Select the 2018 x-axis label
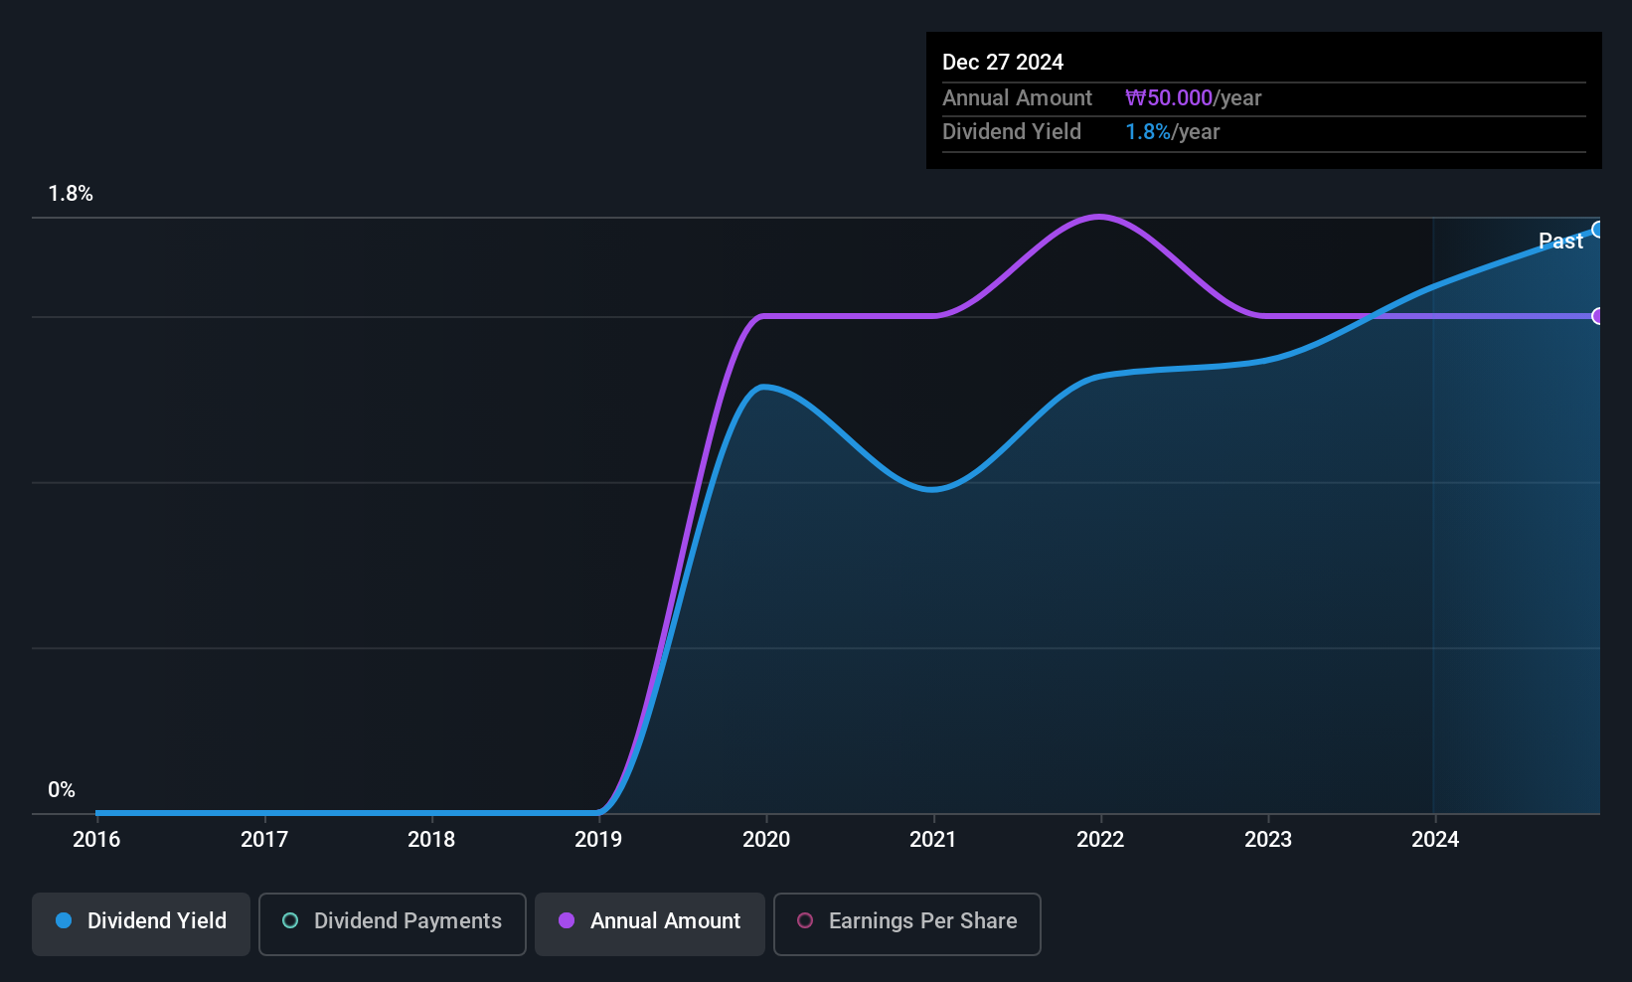The height and width of the screenshot is (982, 1632). pyautogui.click(x=431, y=840)
